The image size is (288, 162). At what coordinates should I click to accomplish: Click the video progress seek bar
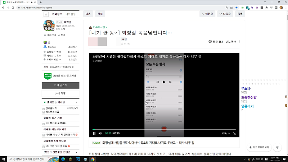pos(164,129)
